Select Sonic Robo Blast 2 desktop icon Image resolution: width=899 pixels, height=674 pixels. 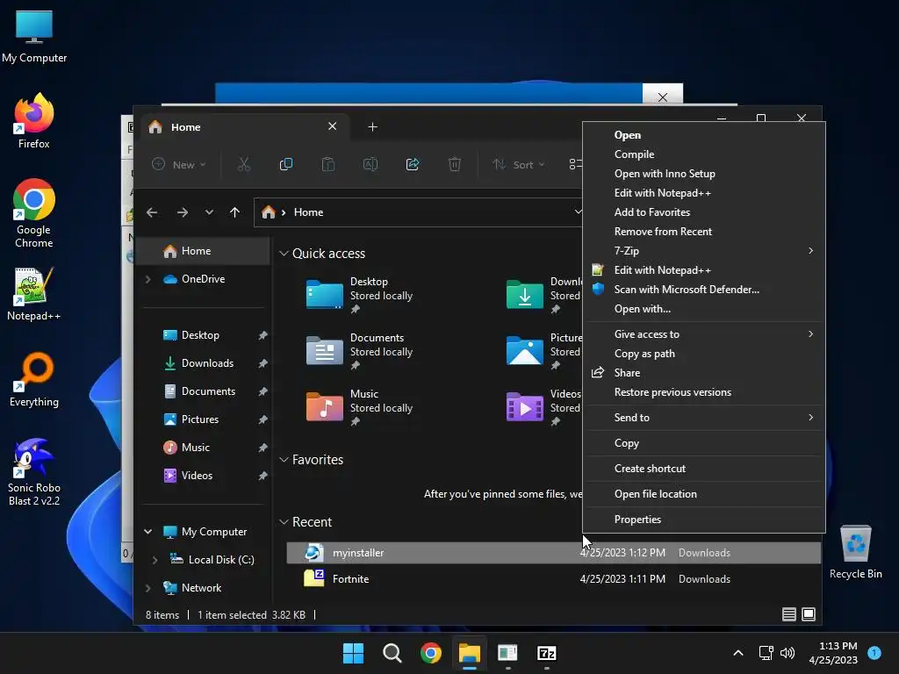(34, 471)
